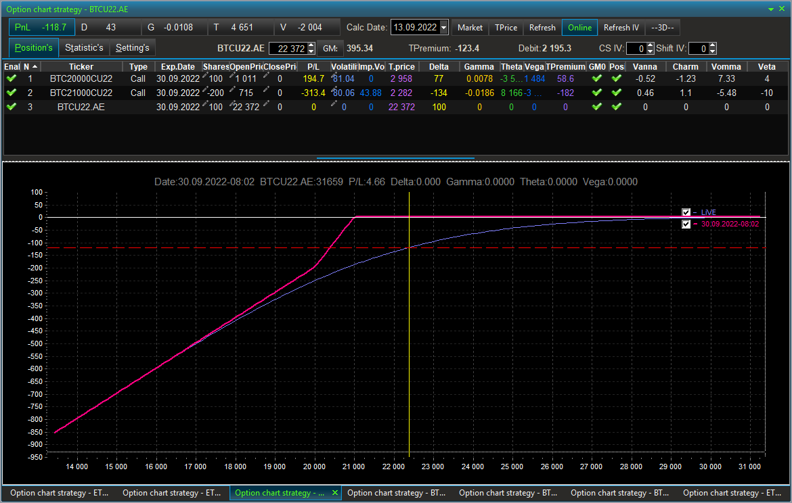Edit open price pencil in BTCU22.AE row
Screen dimensions: 792x503
point(232,104)
